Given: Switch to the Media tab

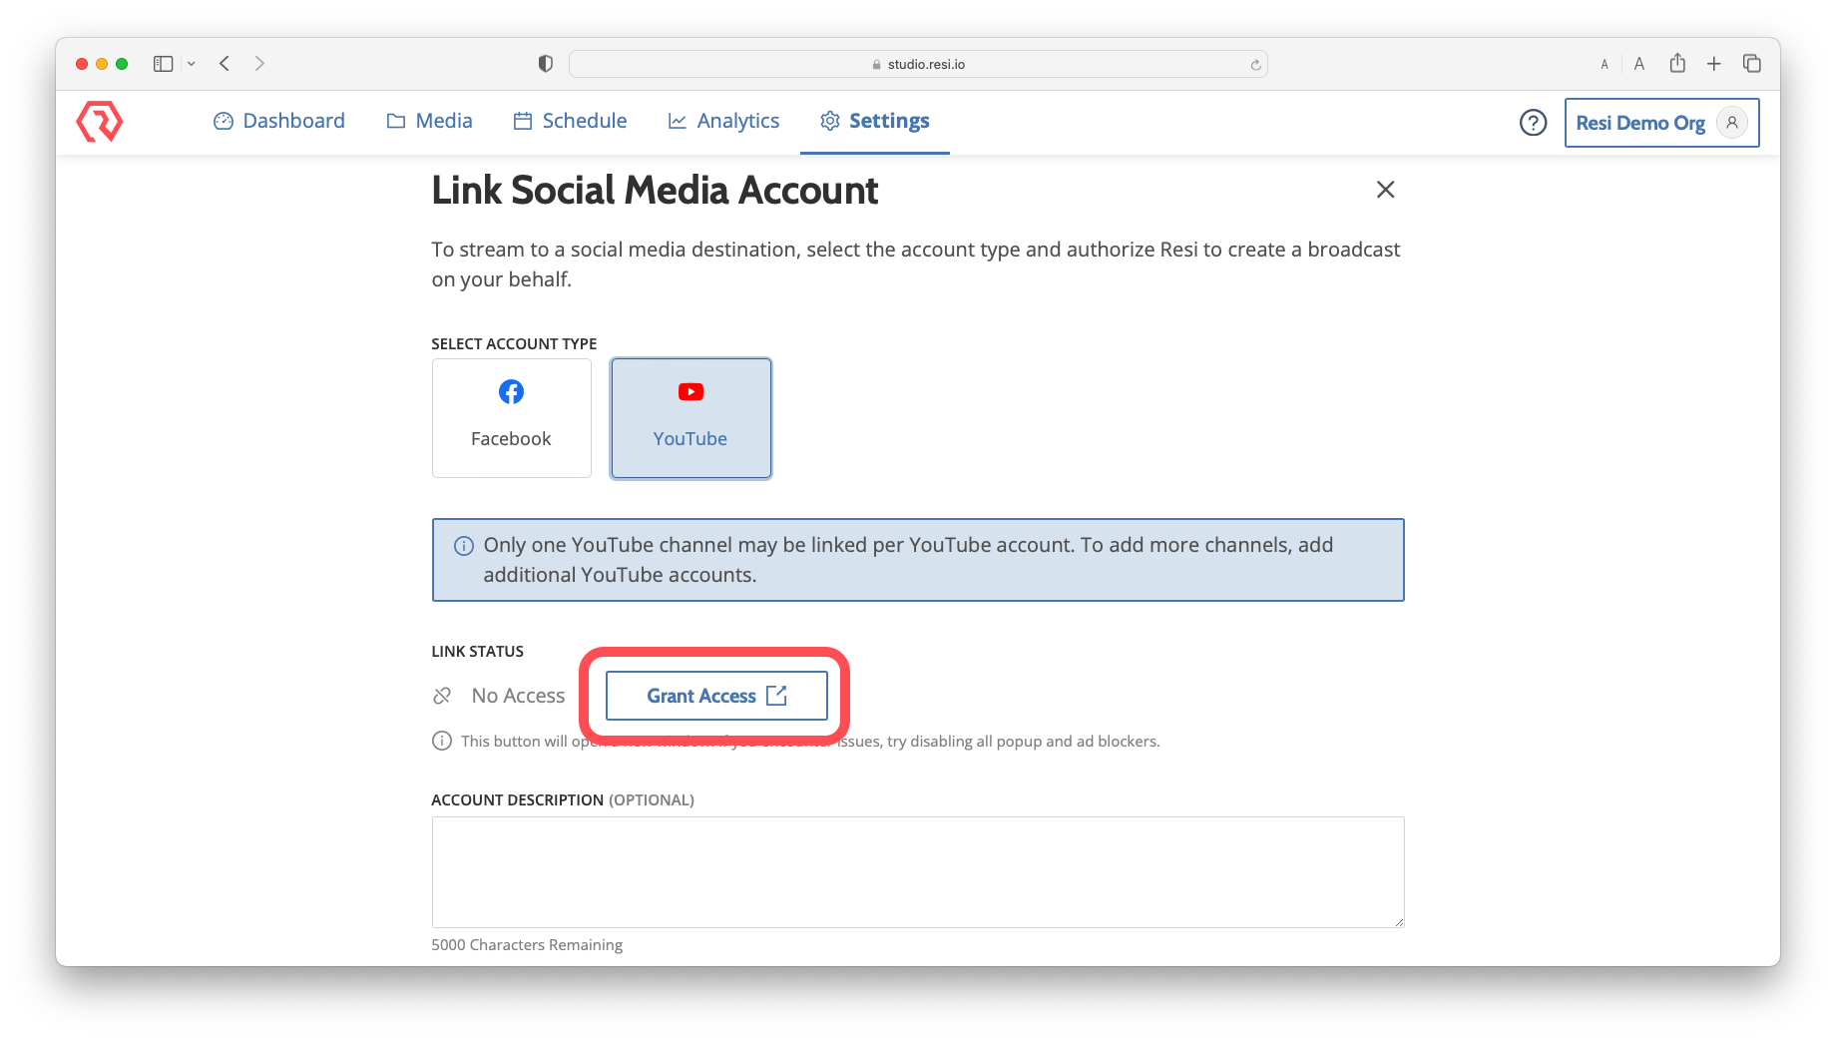Looking at the screenshot, I should pos(430,121).
